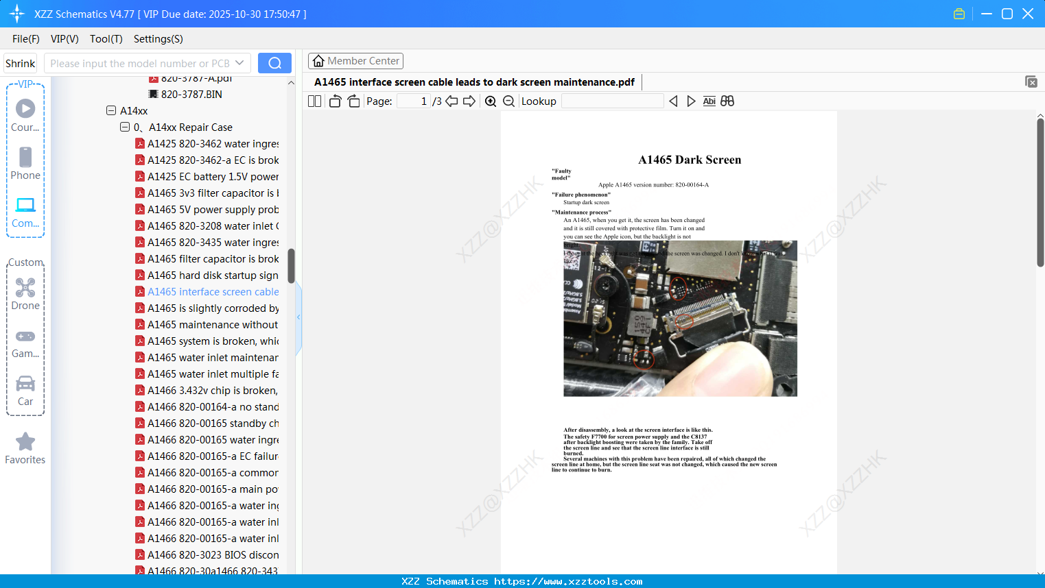Click the Abi text toolbar icon
Screen dimensions: 1045x588
[x=709, y=101]
